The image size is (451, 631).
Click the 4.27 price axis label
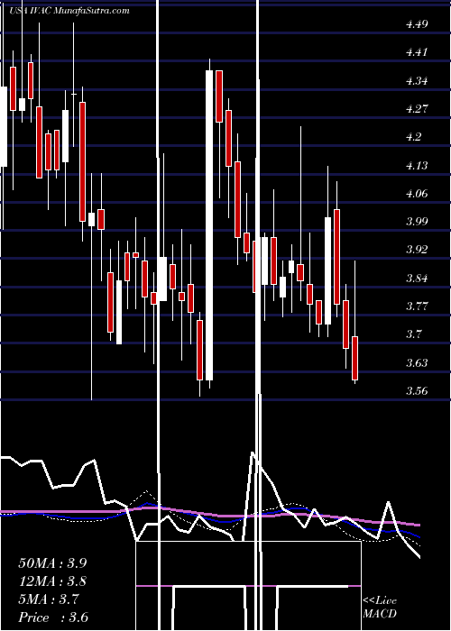(417, 109)
